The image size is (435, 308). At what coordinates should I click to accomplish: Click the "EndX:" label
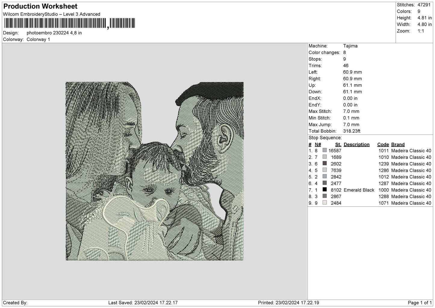315,98
